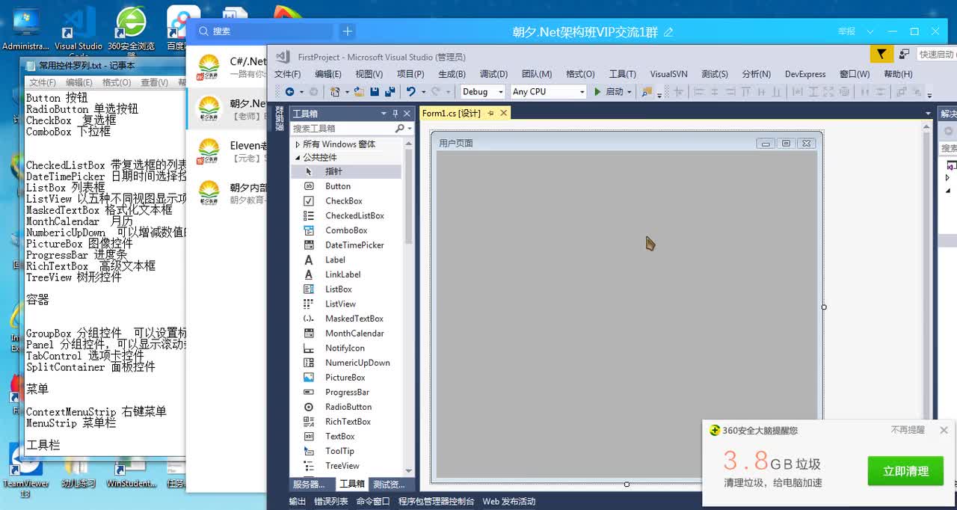The width and height of the screenshot is (957, 510).
Task: Switch to the 服务器 explorer tab
Action: pos(309,485)
